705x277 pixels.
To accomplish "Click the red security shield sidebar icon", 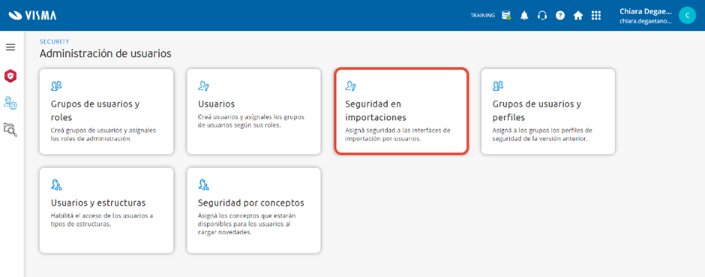I will tap(10, 76).
